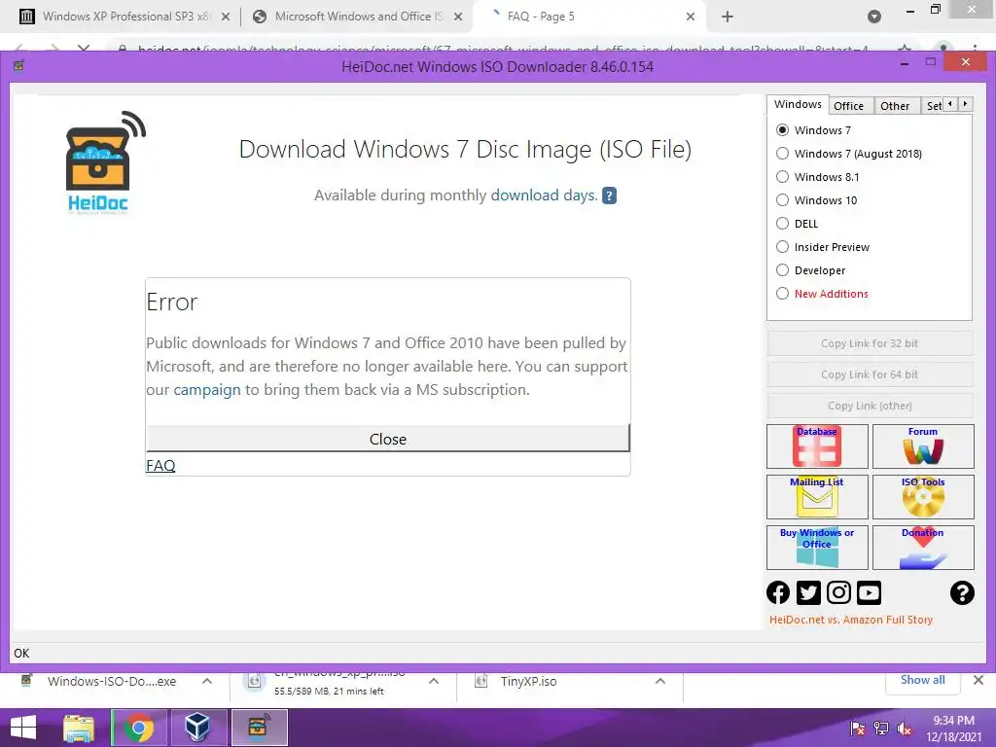Open the Forum icon button
The height and width of the screenshot is (747, 996).
(x=923, y=445)
